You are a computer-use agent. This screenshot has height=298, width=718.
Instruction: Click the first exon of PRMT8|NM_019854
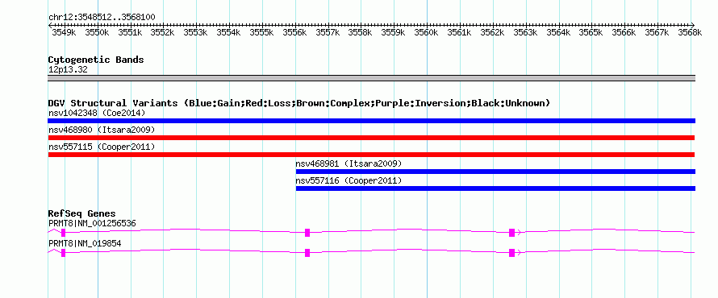[x=63, y=253]
